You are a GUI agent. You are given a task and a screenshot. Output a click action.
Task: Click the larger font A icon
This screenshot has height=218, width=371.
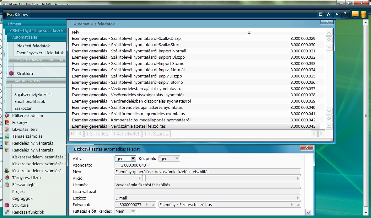pos(329,14)
